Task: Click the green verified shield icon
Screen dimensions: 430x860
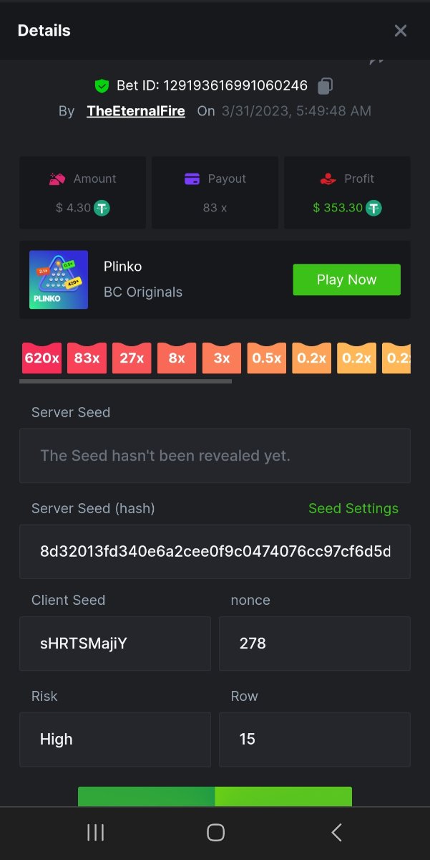Action: 102,86
